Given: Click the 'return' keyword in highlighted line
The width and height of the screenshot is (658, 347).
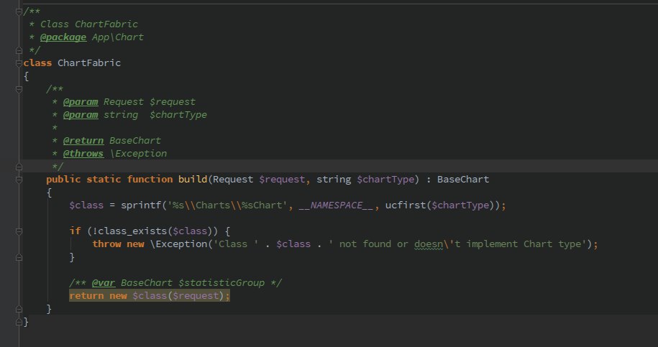Looking at the screenshot, I should [x=86, y=296].
